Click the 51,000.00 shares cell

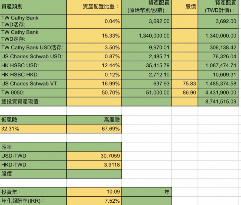point(147,93)
